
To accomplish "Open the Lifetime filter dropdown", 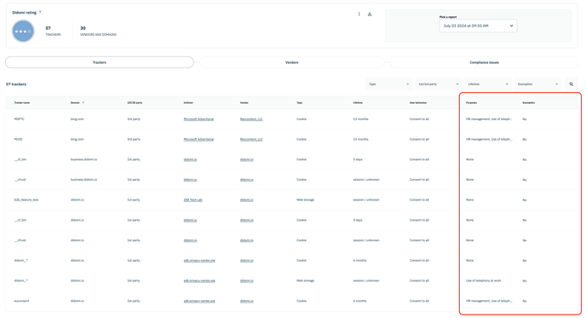I will pos(488,84).
